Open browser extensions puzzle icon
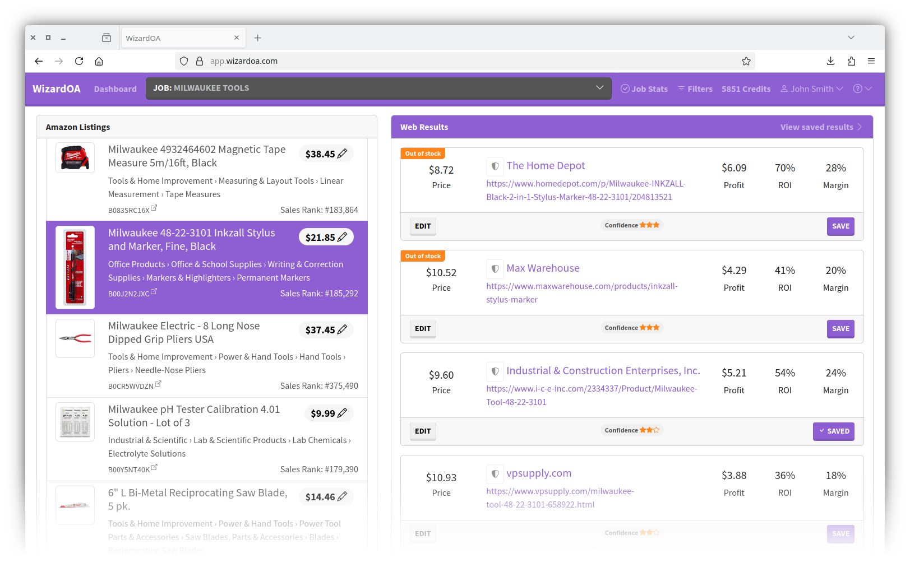The image size is (910, 586). tap(851, 61)
